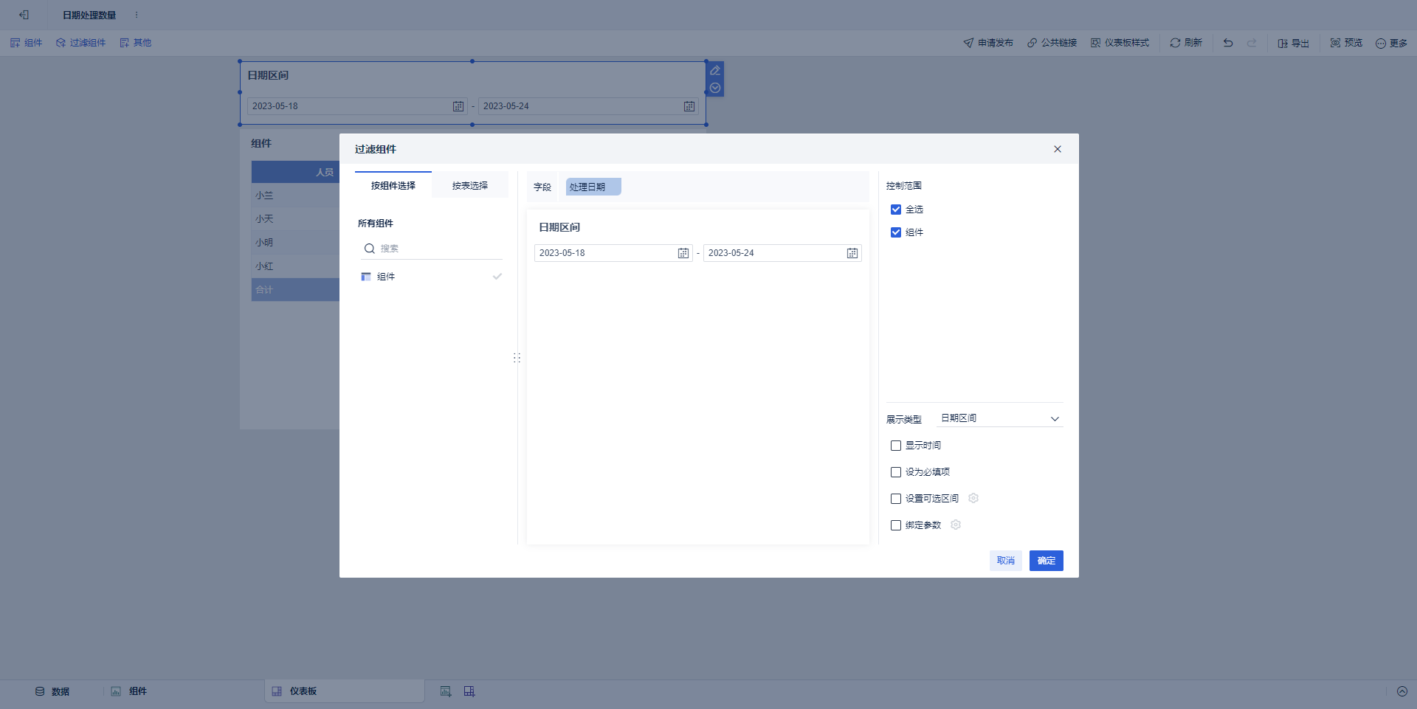Open 仪表板样式 settings

coord(1120,43)
